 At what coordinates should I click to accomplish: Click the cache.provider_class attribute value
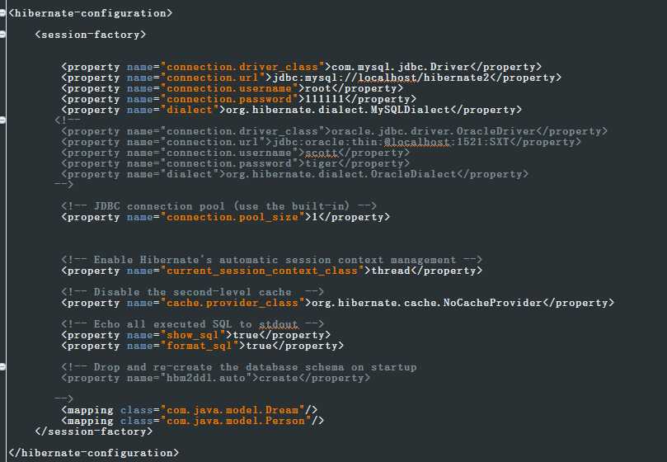tap(233, 303)
